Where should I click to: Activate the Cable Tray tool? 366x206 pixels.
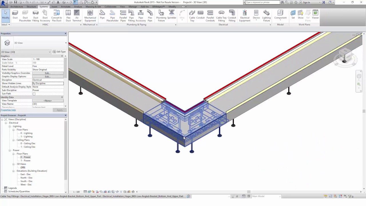(192, 15)
